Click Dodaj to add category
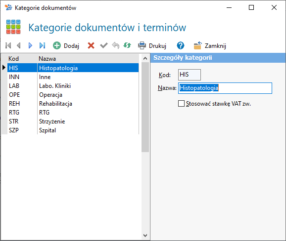This screenshot has height=241, width=286. click(66, 46)
